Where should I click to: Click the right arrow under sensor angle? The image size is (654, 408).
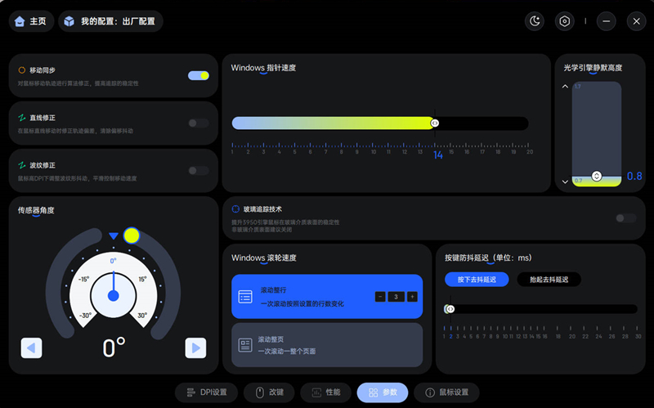(195, 347)
